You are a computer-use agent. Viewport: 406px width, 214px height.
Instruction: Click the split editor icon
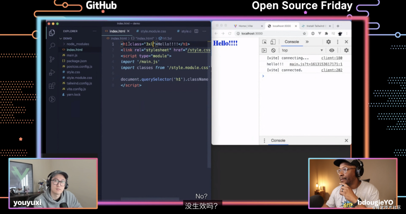(196, 31)
